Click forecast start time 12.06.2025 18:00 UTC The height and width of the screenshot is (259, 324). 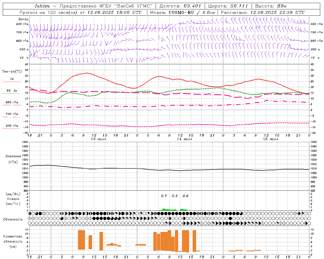click(x=114, y=12)
